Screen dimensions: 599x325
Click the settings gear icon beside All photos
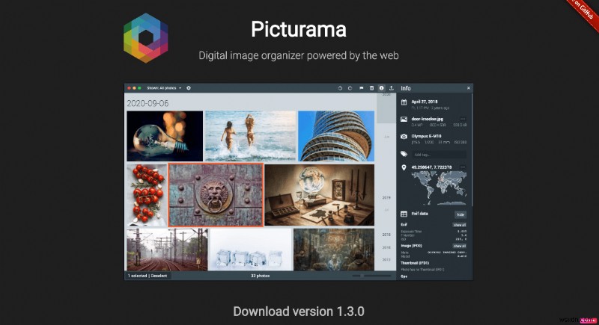point(189,88)
